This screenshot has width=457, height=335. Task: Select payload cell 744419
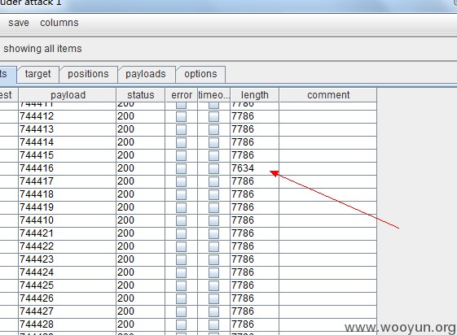pos(68,207)
